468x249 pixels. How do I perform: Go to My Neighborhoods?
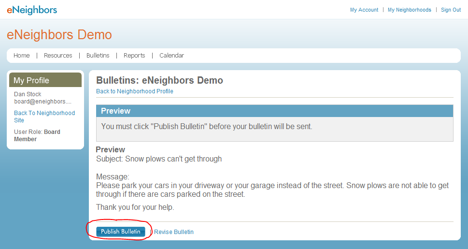click(409, 10)
